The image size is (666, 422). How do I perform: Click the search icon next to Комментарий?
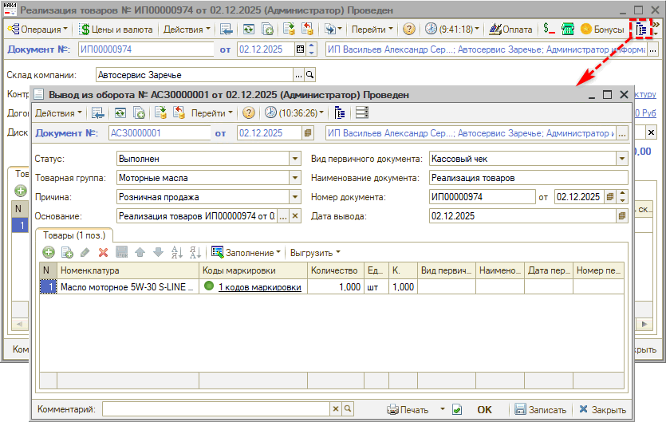coord(347,409)
